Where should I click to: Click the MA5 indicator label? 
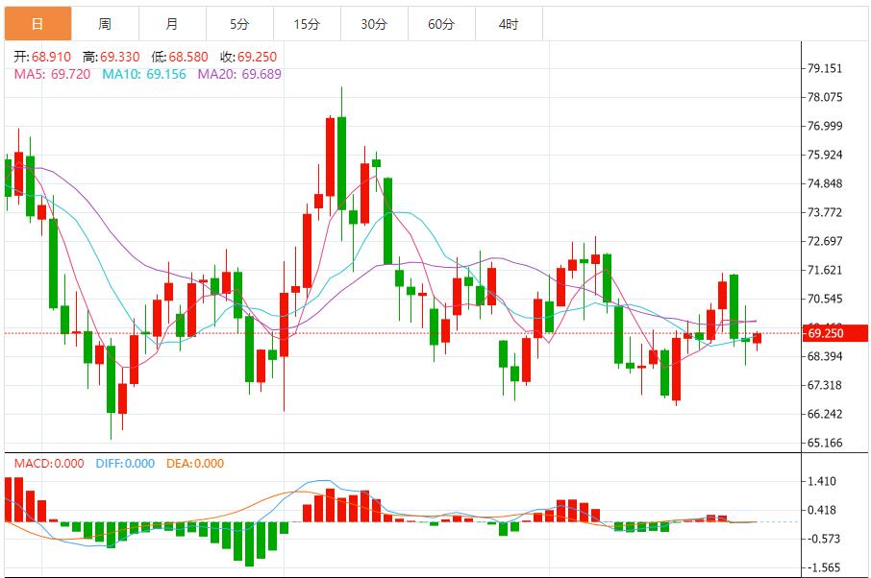[53, 73]
